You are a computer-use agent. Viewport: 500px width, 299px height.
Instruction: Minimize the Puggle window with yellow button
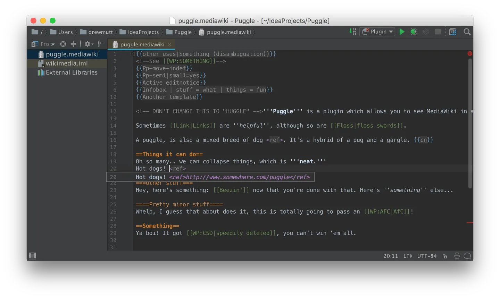pos(43,21)
